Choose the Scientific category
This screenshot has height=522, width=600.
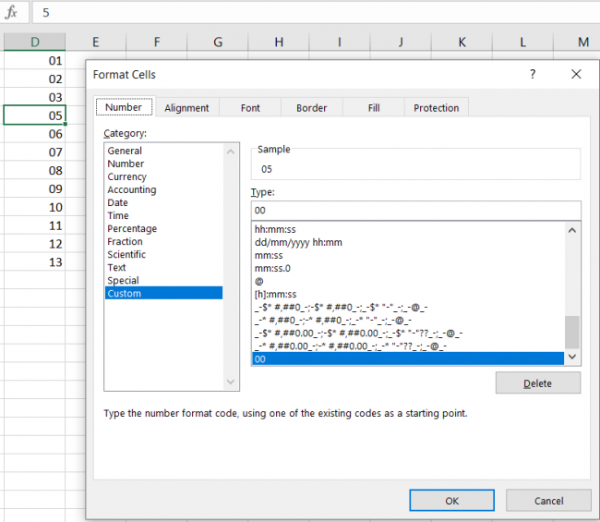(163, 255)
